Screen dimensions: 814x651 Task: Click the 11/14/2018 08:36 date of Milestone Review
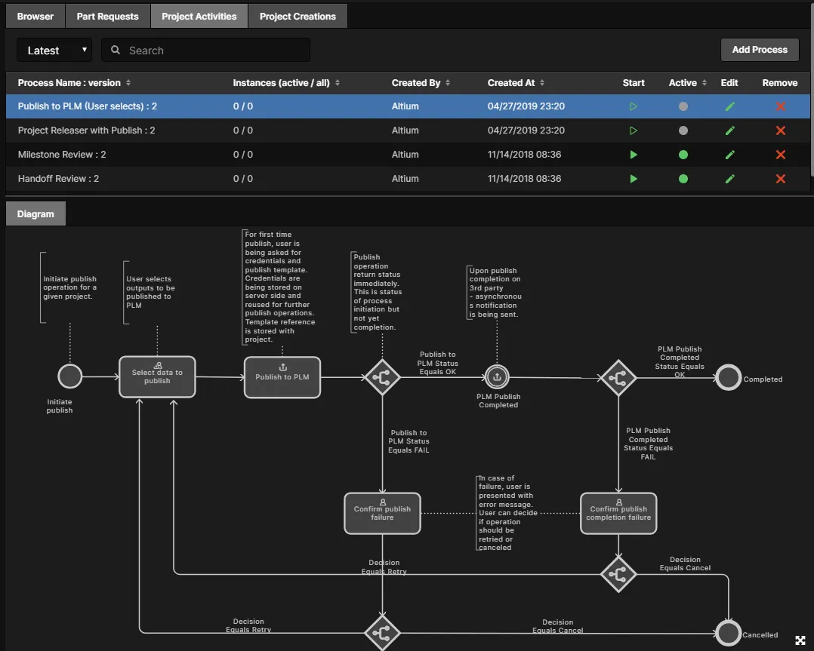[x=524, y=155]
